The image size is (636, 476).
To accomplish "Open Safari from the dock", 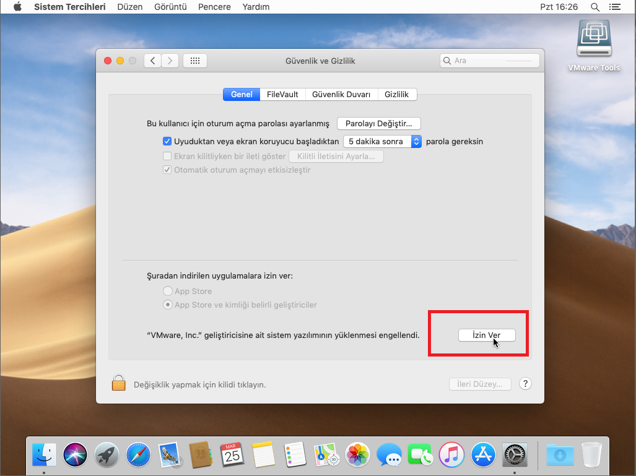I will tap(138, 457).
